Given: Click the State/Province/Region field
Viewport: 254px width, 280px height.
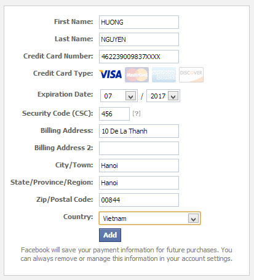Looking at the screenshot, I should 139,183.
